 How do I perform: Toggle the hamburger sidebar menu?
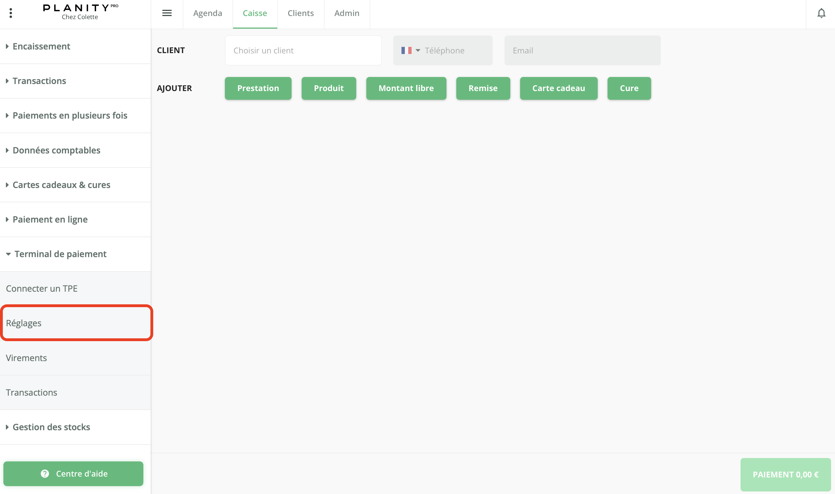167,13
